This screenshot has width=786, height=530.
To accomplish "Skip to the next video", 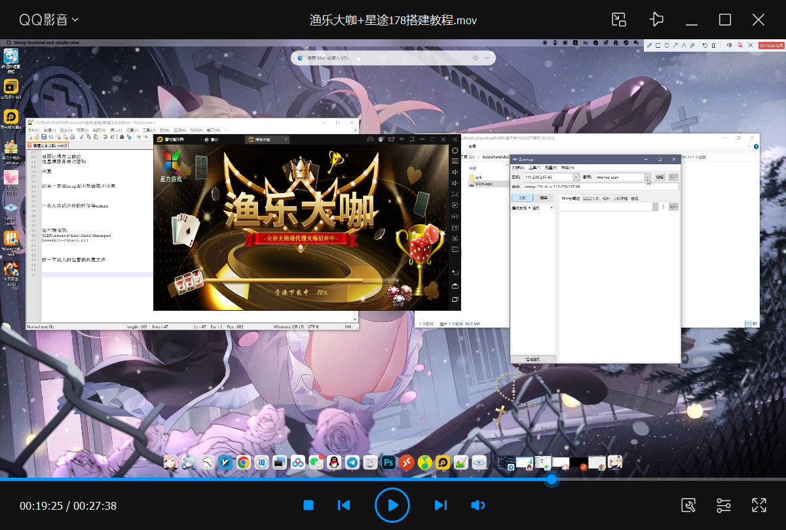I will (x=440, y=505).
